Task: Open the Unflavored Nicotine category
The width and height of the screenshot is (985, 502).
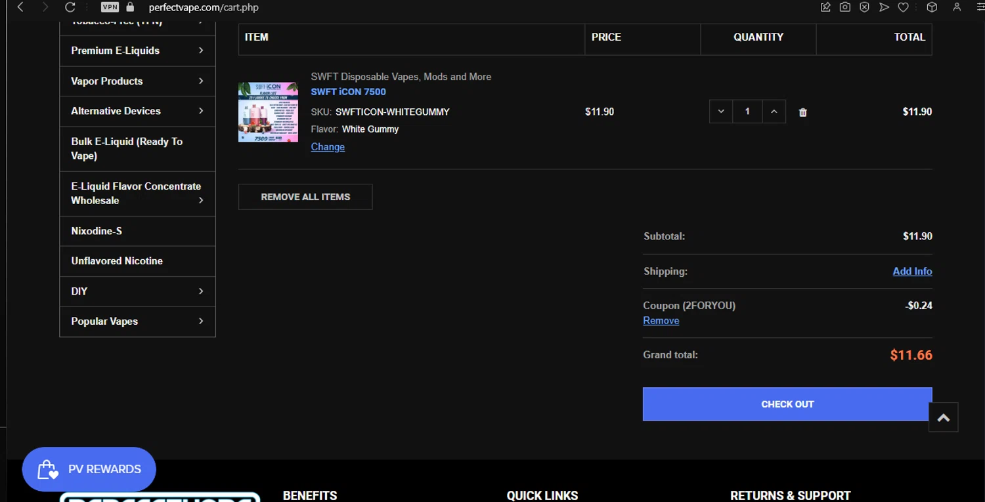Action: (x=137, y=261)
